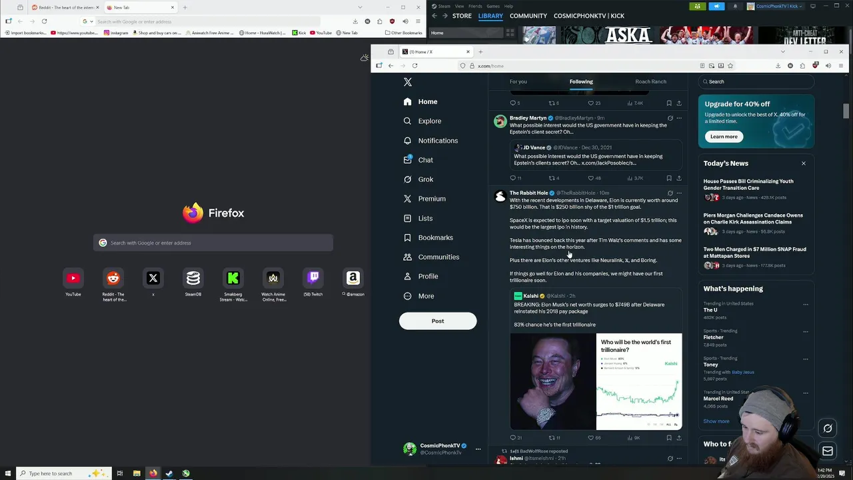Bookmark x.com page with star icon
This screenshot has height=480, width=853.
click(x=730, y=66)
